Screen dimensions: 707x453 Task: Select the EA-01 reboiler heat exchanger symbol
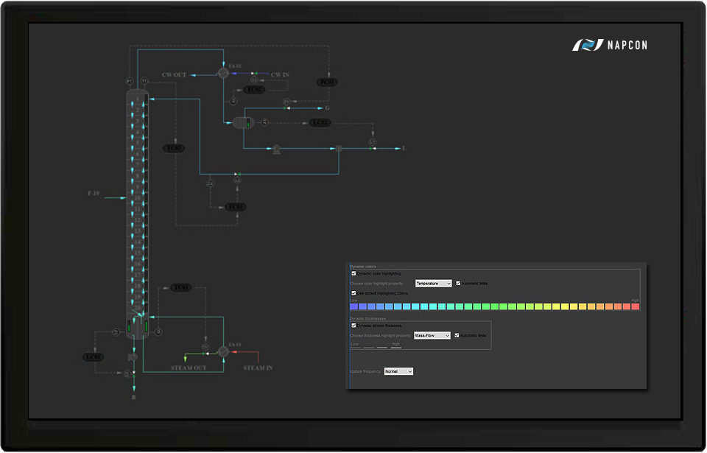[223, 352]
